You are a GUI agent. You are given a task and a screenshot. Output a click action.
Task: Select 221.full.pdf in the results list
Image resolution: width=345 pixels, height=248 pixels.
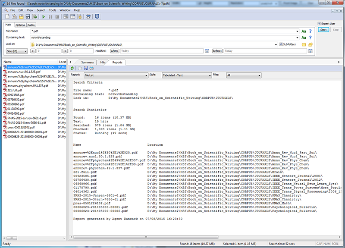[x=15, y=91]
